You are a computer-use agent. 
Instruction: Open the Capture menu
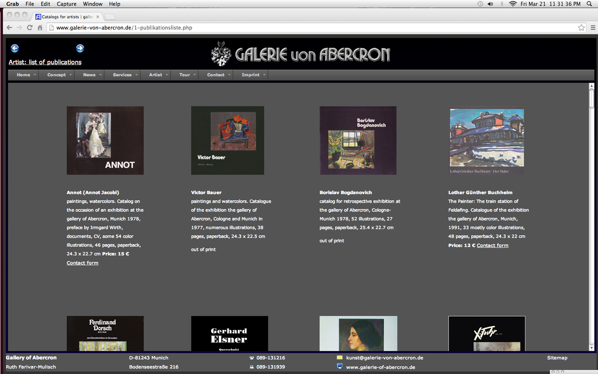[x=67, y=4]
